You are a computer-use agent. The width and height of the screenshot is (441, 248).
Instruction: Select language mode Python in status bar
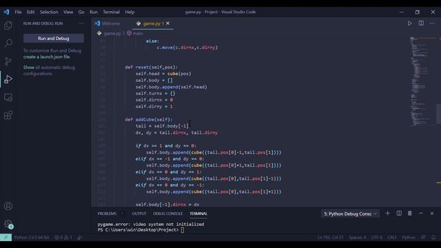pyautogui.click(x=409, y=238)
